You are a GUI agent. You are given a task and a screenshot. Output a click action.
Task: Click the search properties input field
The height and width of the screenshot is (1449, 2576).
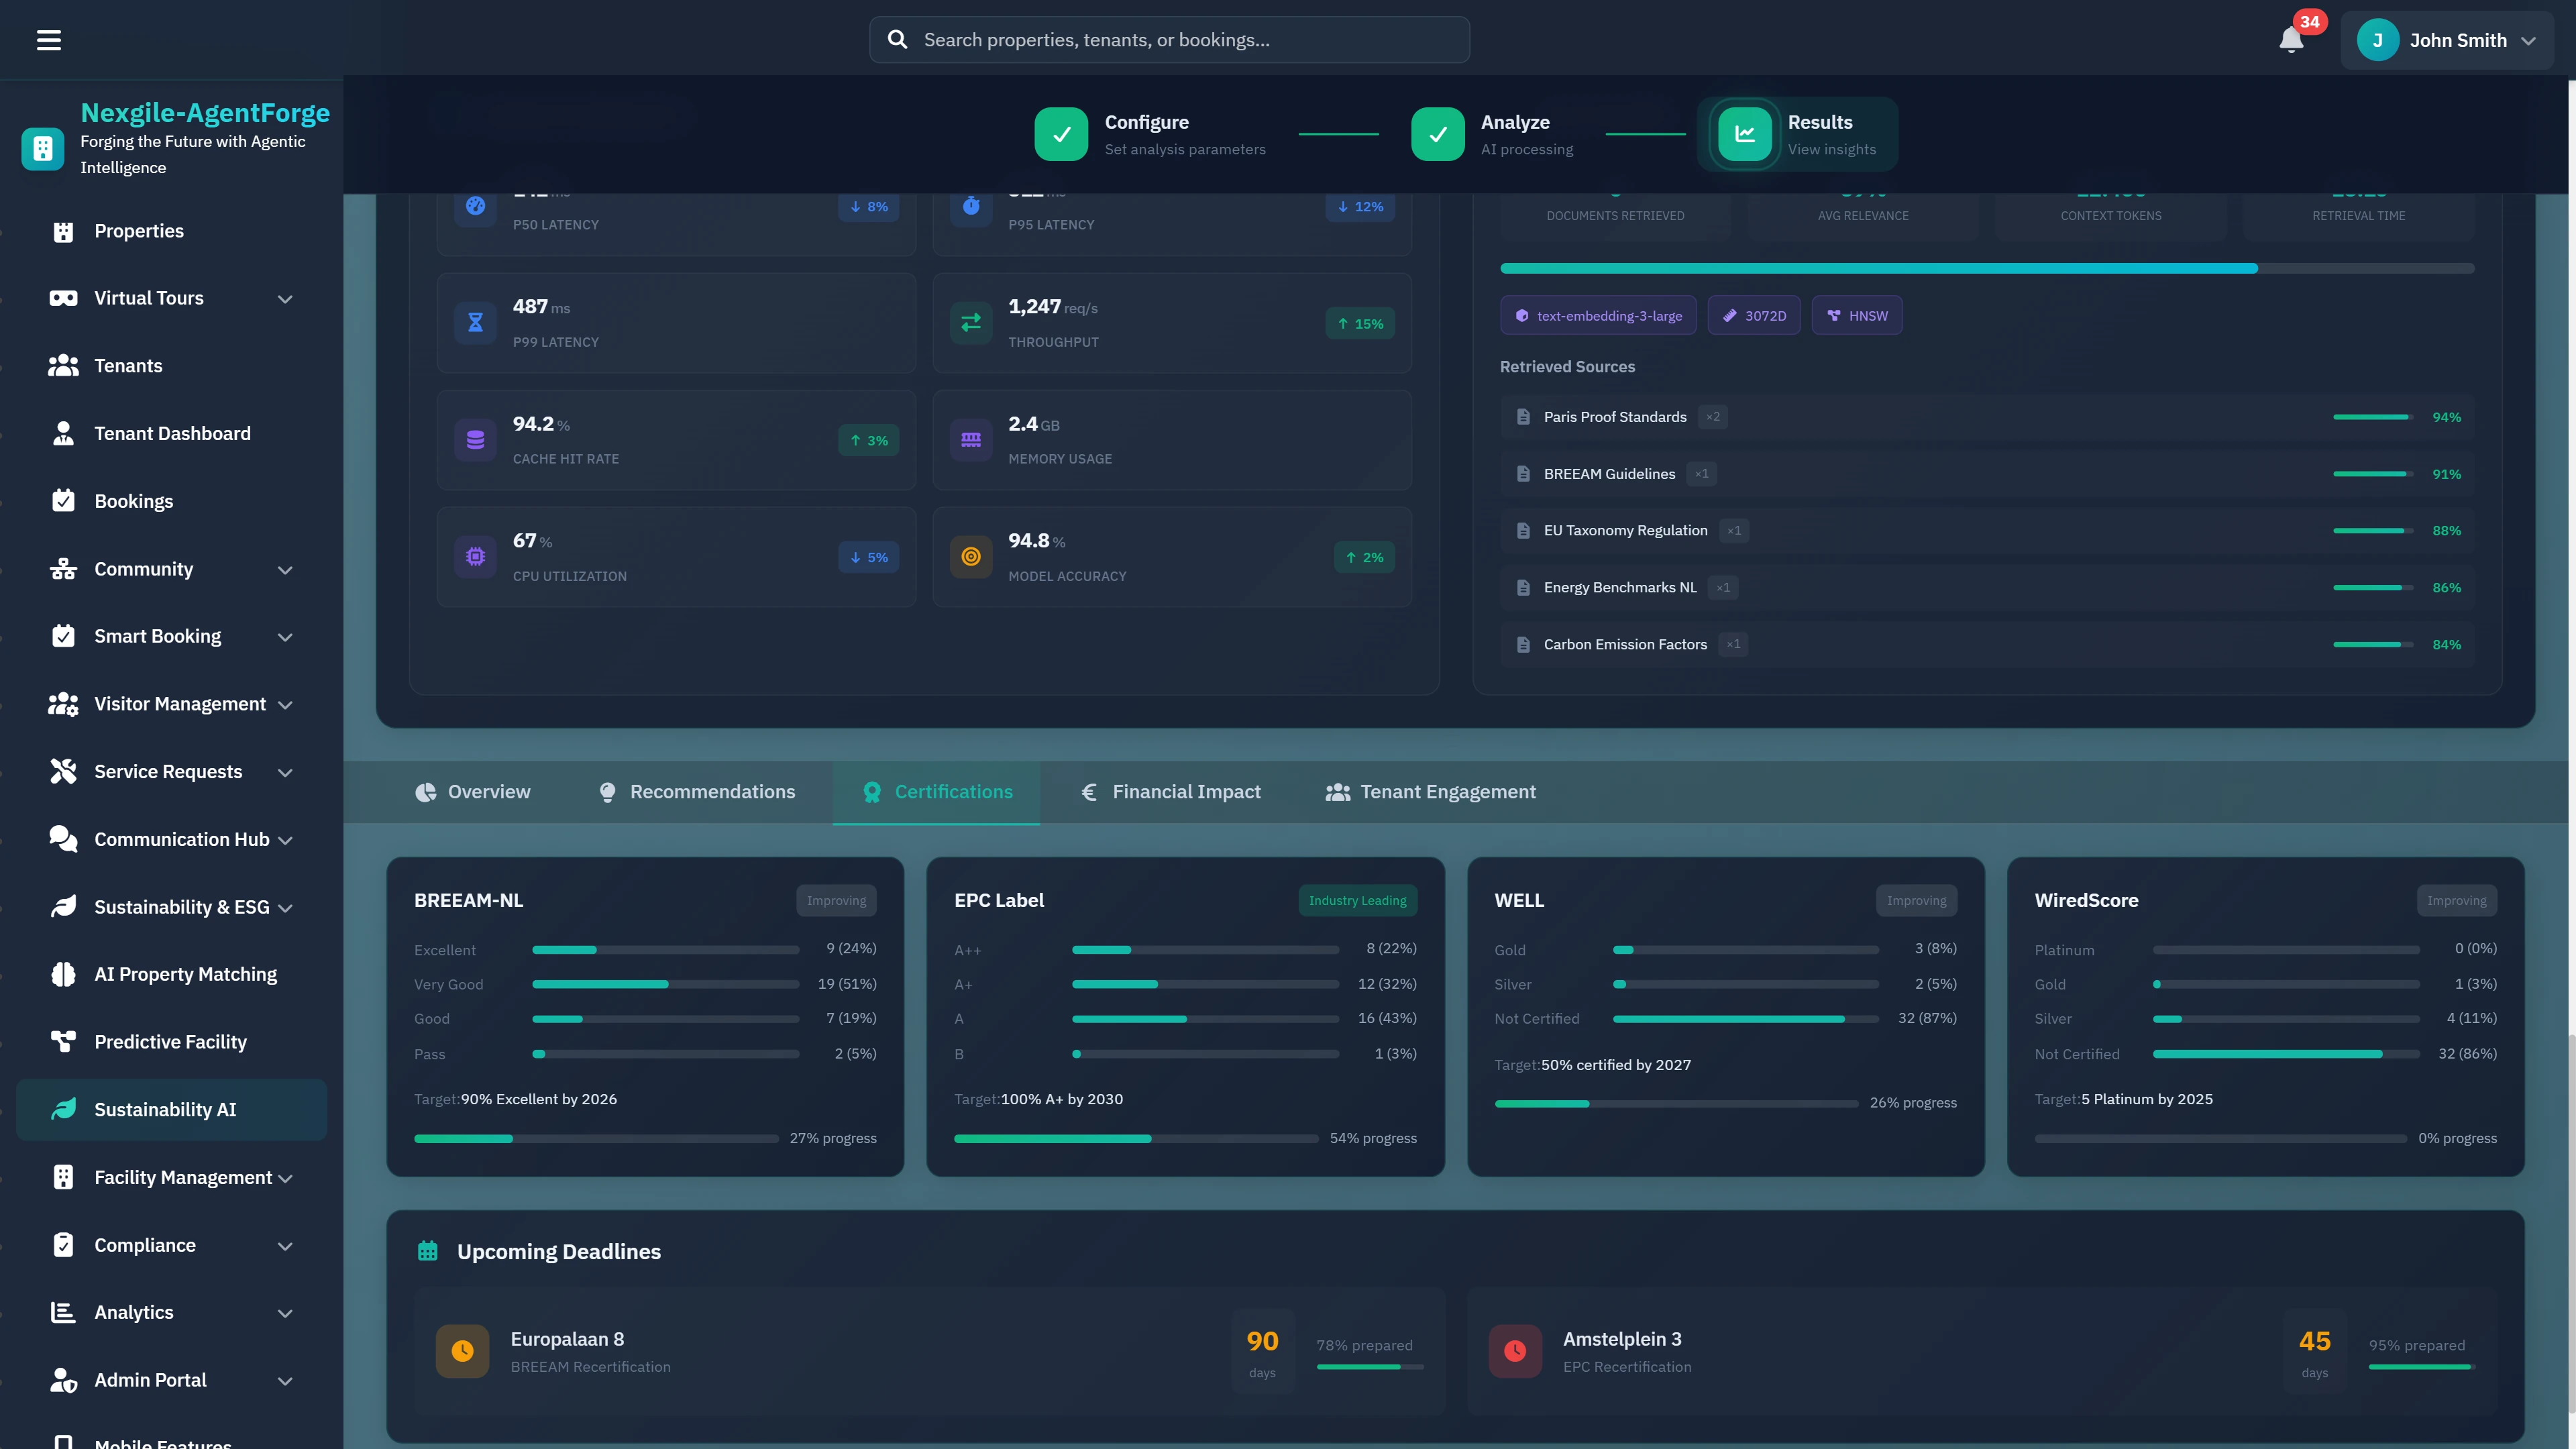[x=1168, y=39]
